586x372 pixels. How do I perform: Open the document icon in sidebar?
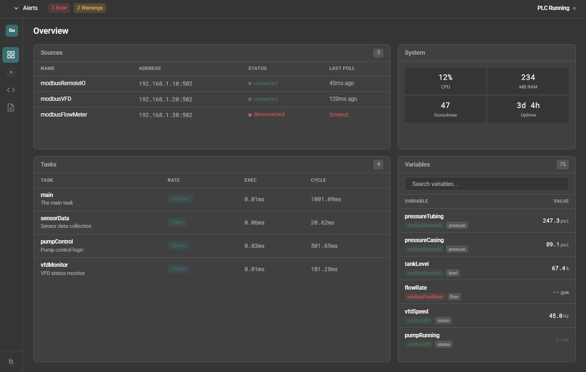[11, 108]
